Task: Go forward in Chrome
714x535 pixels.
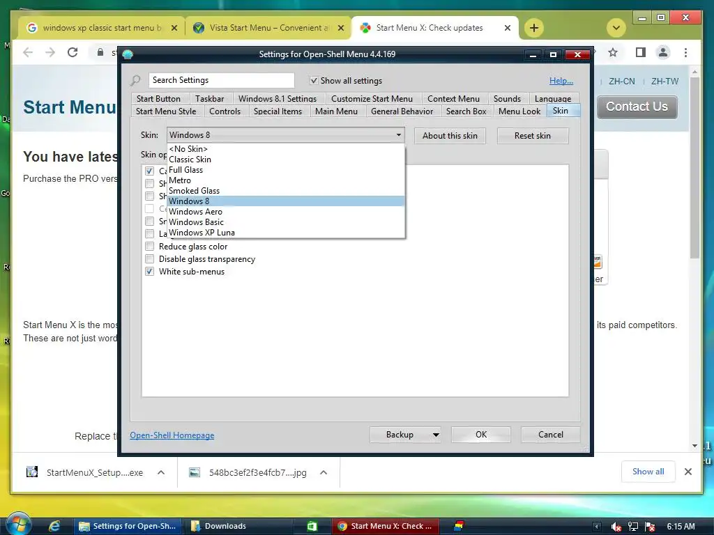Action: [50, 52]
